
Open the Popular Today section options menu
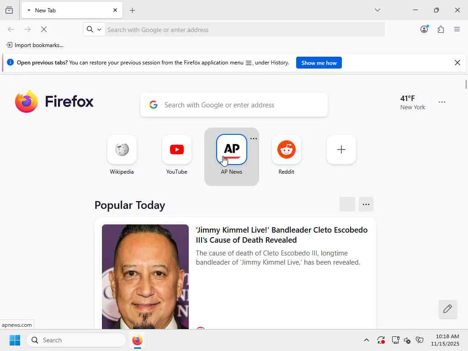click(x=366, y=204)
